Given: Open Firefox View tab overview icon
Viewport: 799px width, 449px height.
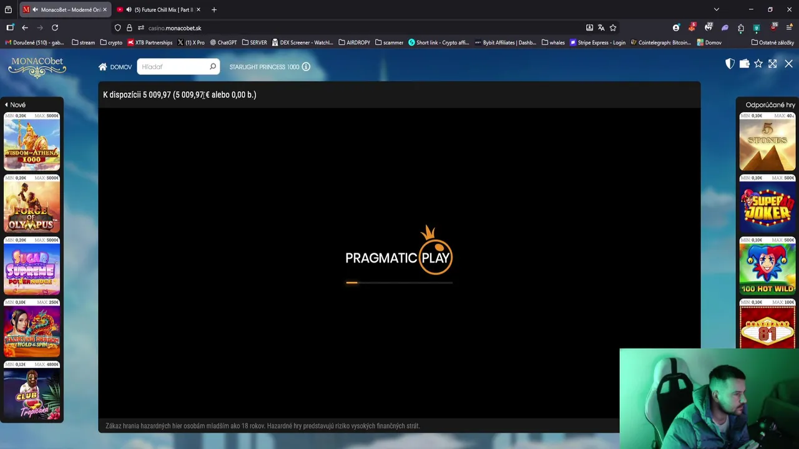Looking at the screenshot, I should point(8,9).
